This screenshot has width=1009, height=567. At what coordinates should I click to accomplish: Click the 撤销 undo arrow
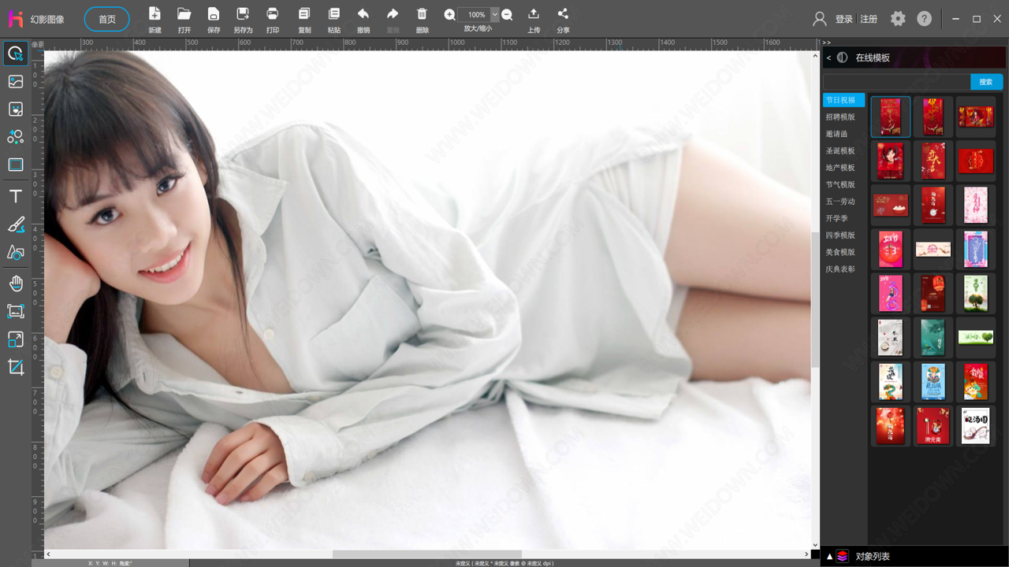click(x=363, y=13)
